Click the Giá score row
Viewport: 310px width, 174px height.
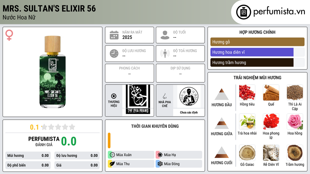(x=77, y=165)
